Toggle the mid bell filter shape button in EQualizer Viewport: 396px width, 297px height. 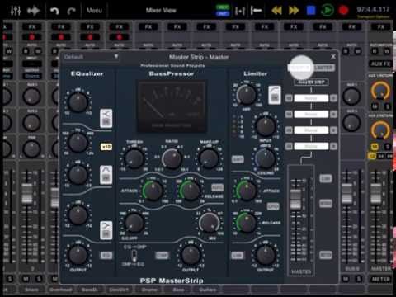tap(106, 175)
